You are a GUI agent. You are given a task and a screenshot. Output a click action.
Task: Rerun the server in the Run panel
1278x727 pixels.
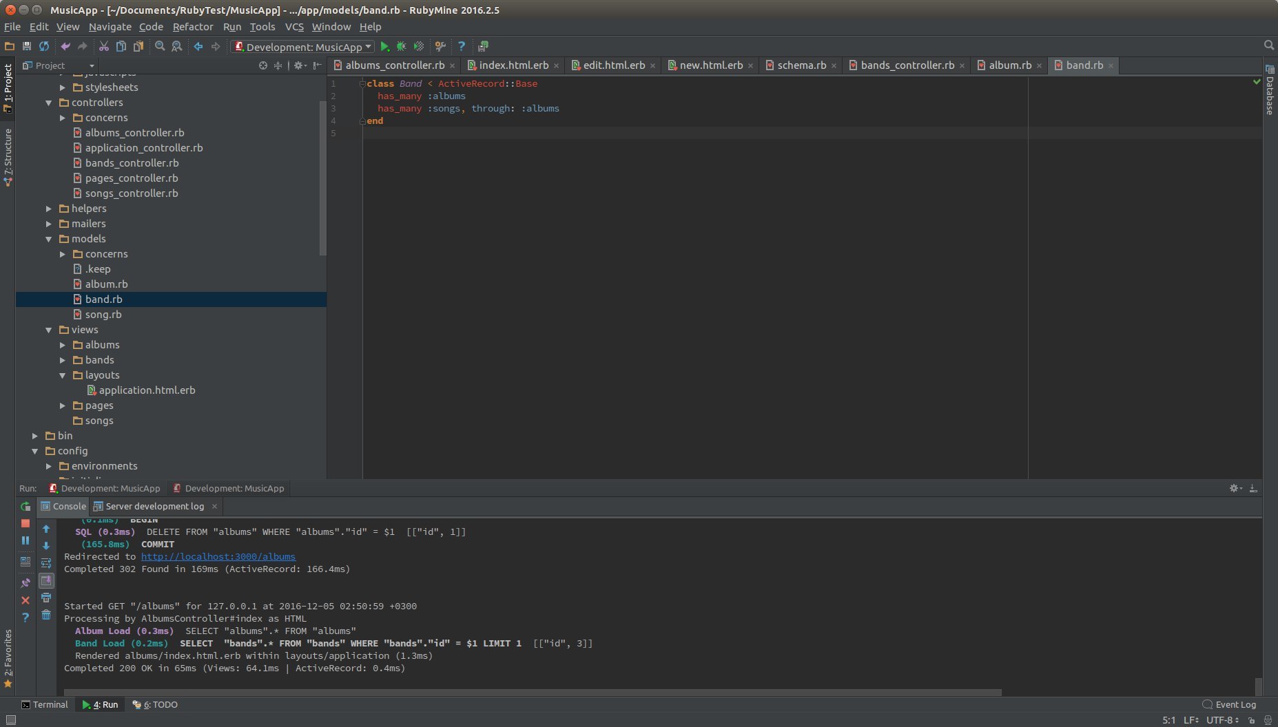(25, 507)
